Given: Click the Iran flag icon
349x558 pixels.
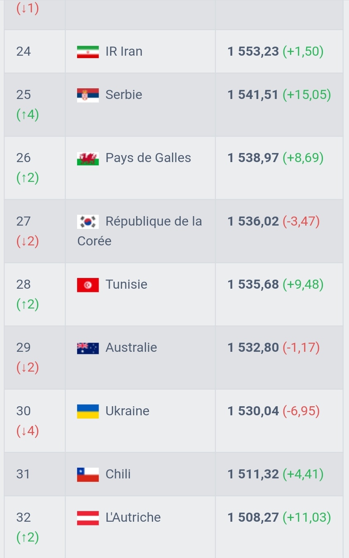Looking at the screenshot, I should pyautogui.click(x=88, y=52).
